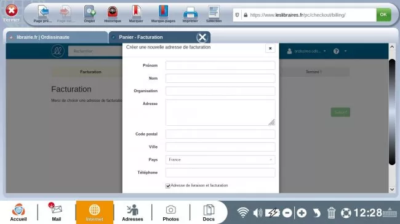Click the Code postal field
400x224 pixels.
pos(220,134)
